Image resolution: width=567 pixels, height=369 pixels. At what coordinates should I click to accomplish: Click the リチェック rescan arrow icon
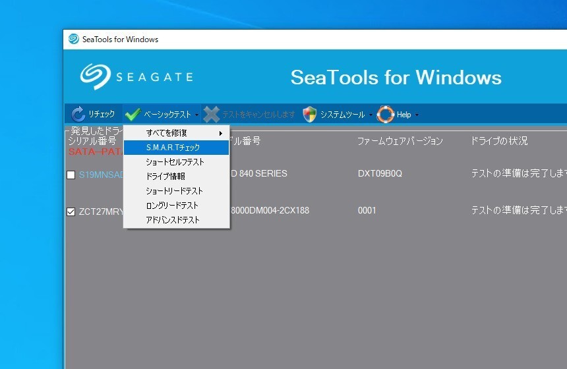(x=78, y=115)
